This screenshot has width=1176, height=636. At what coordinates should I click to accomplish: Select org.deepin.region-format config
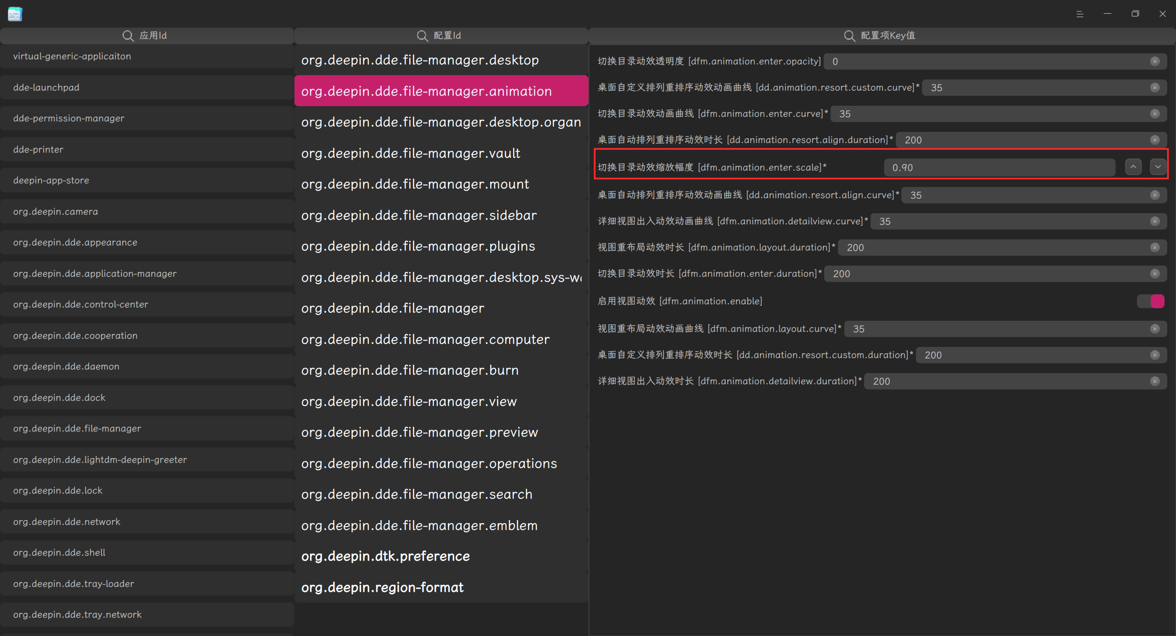click(x=441, y=587)
